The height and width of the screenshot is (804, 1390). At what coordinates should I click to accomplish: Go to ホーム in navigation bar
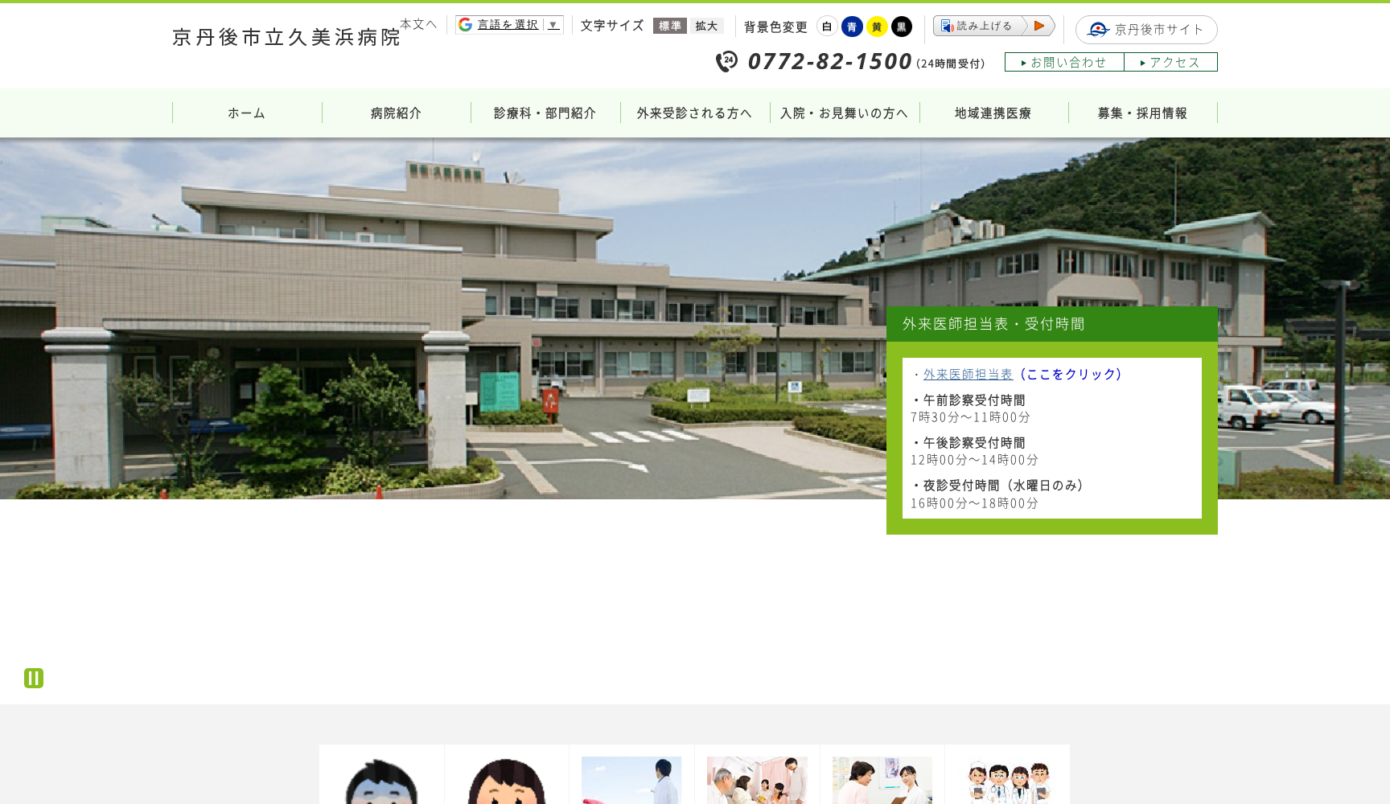pyautogui.click(x=246, y=113)
